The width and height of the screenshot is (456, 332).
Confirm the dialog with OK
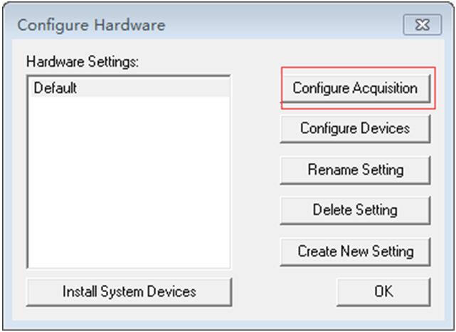[383, 291]
